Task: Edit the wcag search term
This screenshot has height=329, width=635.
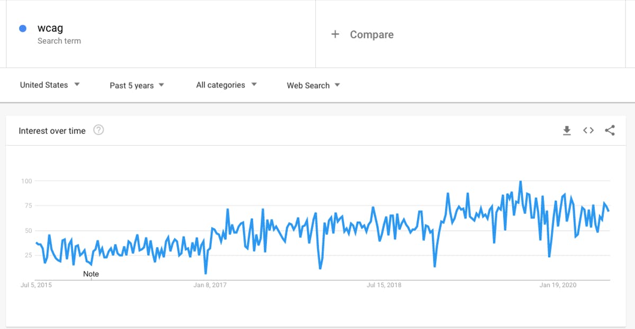Action: pos(50,29)
